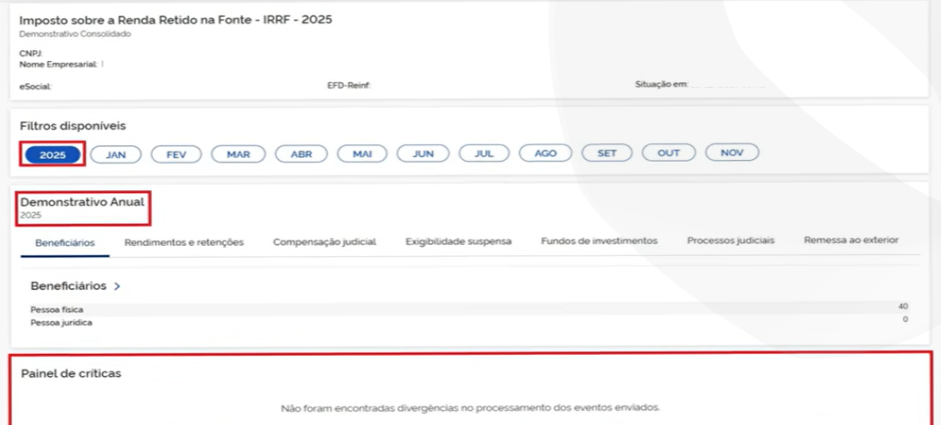This screenshot has height=425, width=941.
Task: Pick the AGO month filter
Action: tap(546, 154)
